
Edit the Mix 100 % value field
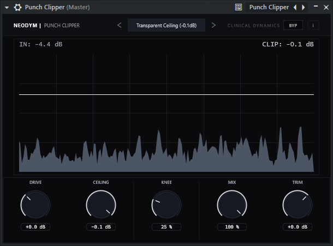click(x=232, y=227)
